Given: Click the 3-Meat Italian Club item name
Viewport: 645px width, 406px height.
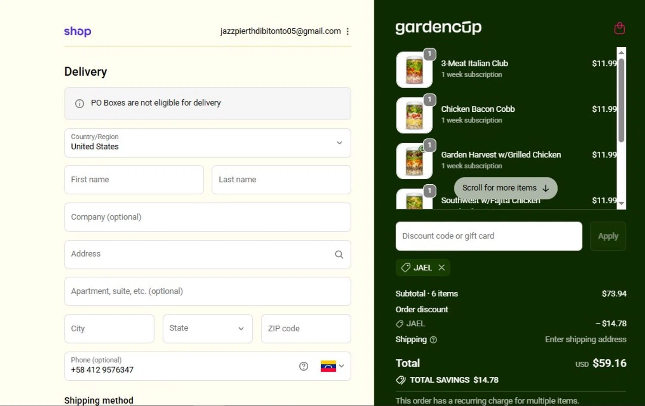Looking at the screenshot, I should point(474,64).
